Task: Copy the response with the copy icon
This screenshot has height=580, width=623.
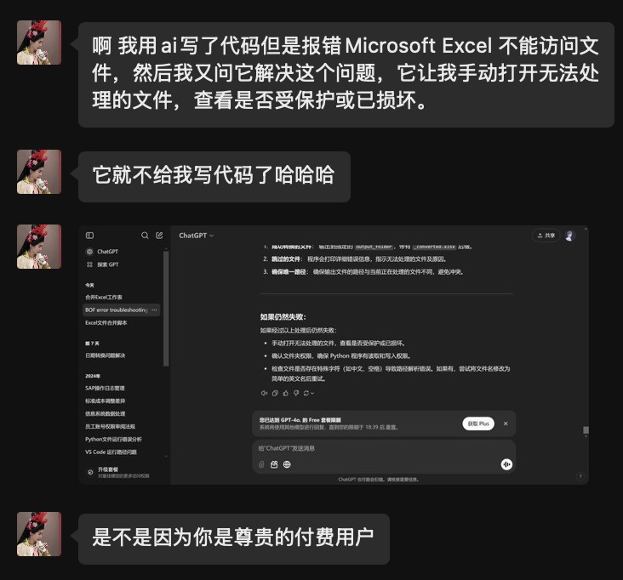Action: pos(275,393)
